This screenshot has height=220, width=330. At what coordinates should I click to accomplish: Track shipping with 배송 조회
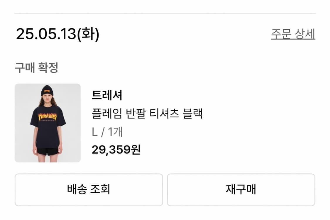pyautogui.click(x=89, y=190)
